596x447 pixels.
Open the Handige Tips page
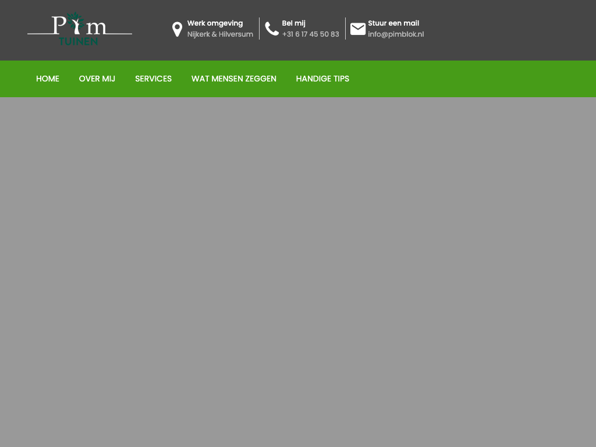click(x=322, y=79)
